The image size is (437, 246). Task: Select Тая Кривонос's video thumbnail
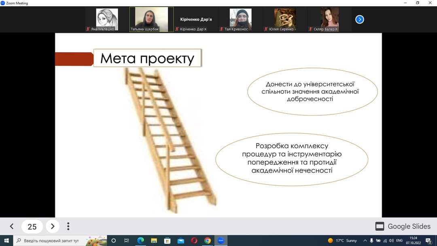tap(240, 19)
